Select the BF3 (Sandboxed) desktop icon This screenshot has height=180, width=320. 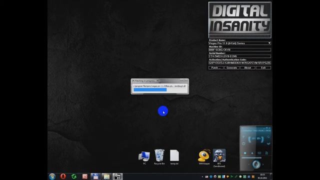(219, 158)
